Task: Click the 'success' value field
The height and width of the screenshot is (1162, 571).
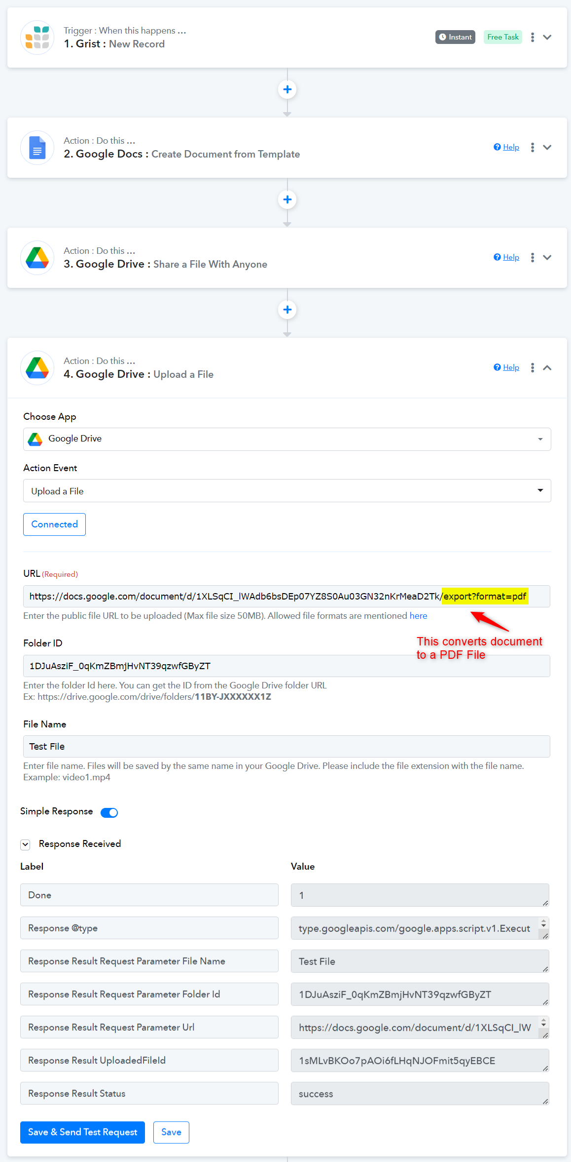Action: click(x=420, y=1093)
